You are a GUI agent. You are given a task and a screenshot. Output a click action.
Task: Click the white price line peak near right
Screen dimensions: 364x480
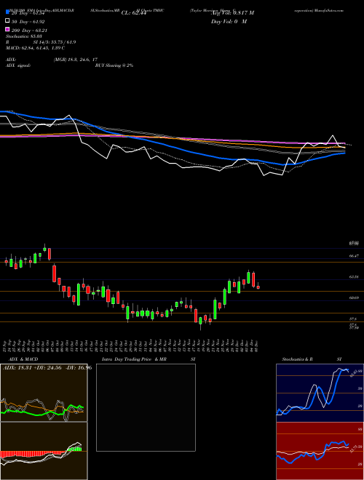click(x=333, y=135)
